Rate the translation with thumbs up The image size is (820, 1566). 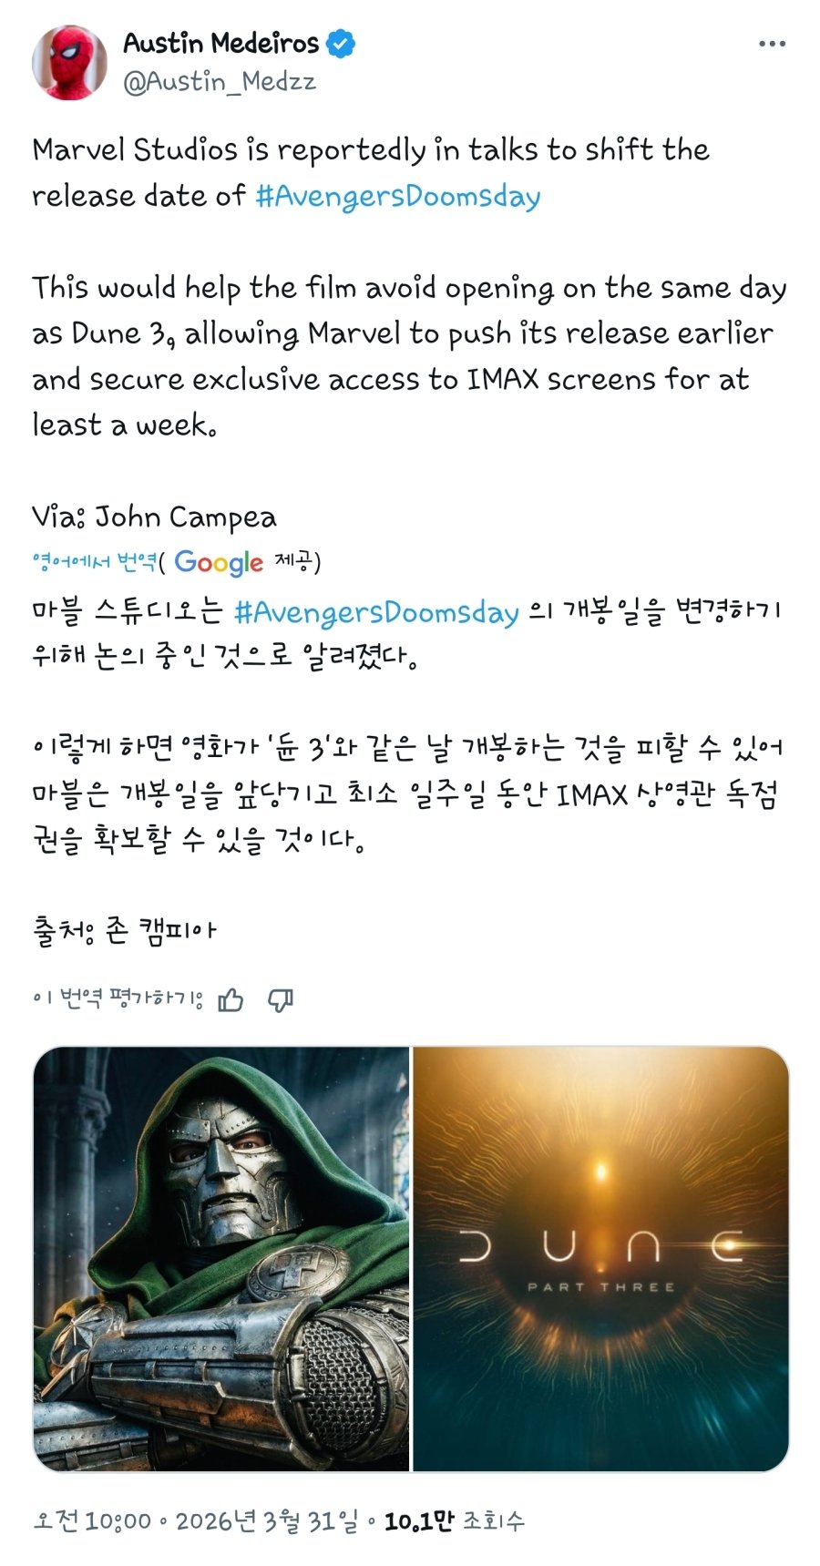pos(231,1000)
